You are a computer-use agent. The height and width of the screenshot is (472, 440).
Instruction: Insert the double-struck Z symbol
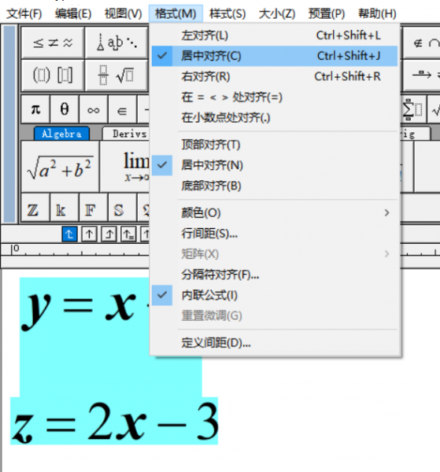(35, 208)
